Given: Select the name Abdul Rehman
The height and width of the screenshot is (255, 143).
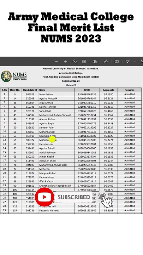Looking at the screenshot, I should click(x=47, y=152).
